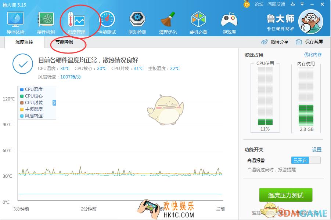Click the download icon in title bar
Image resolution: width=331 pixels, height=220 pixels.
[293, 4]
